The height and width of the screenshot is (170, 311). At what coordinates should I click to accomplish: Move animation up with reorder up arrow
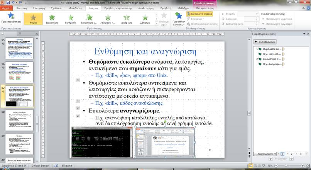coord(270,159)
